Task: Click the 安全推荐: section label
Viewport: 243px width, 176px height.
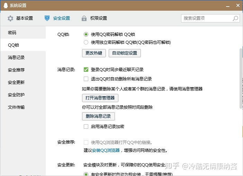Action: 66,142
